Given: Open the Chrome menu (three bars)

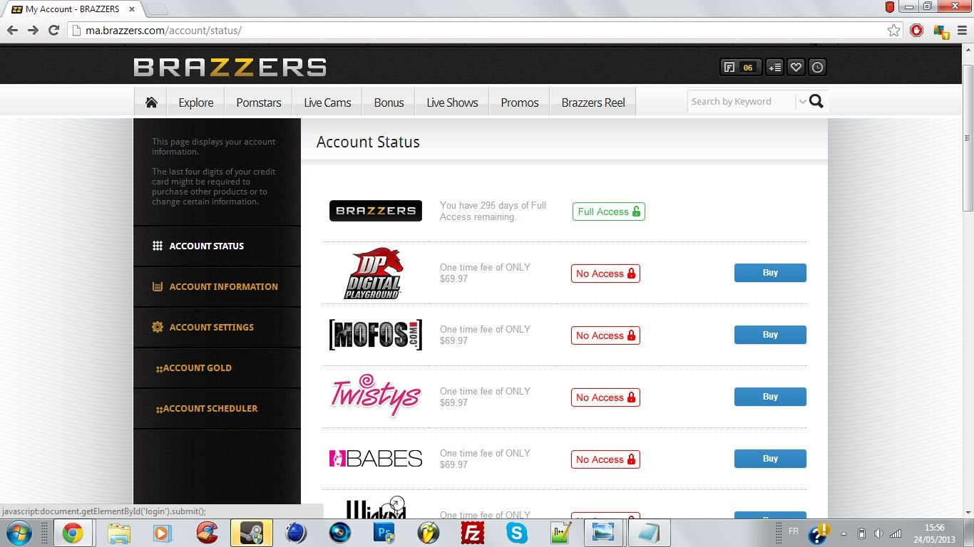Looking at the screenshot, I should [x=960, y=31].
